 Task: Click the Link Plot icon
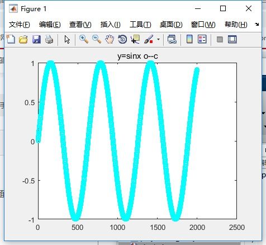pos(172,39)
